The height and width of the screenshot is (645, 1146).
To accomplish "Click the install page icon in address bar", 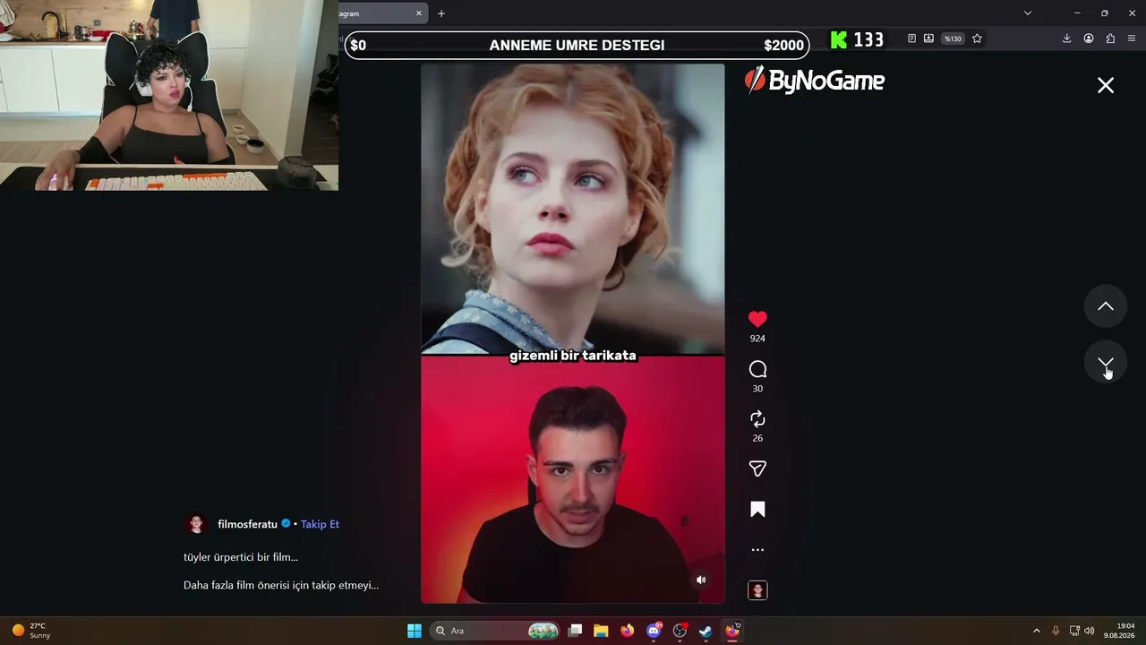I will (928, 39).
